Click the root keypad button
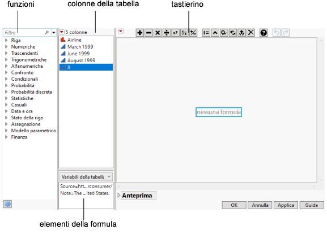327x234 pixels. [x=184, y=33]
